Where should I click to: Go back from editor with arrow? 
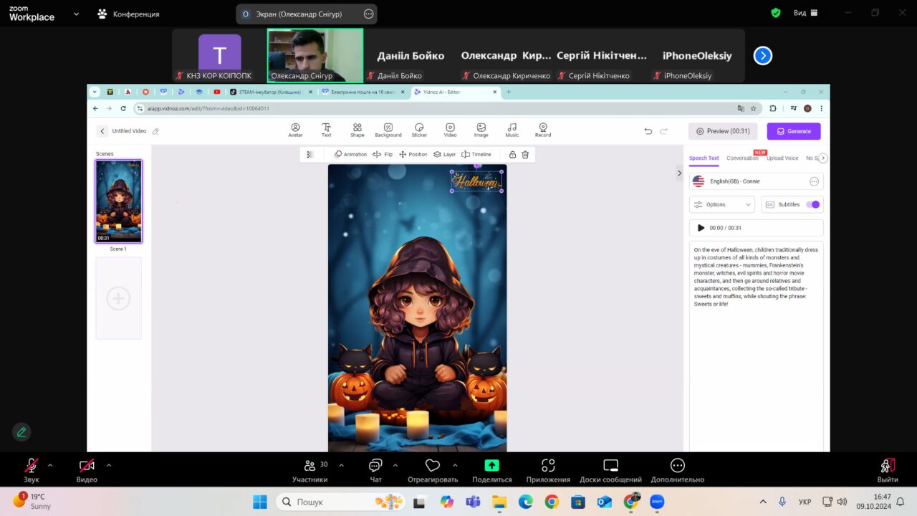pos(102,131)
